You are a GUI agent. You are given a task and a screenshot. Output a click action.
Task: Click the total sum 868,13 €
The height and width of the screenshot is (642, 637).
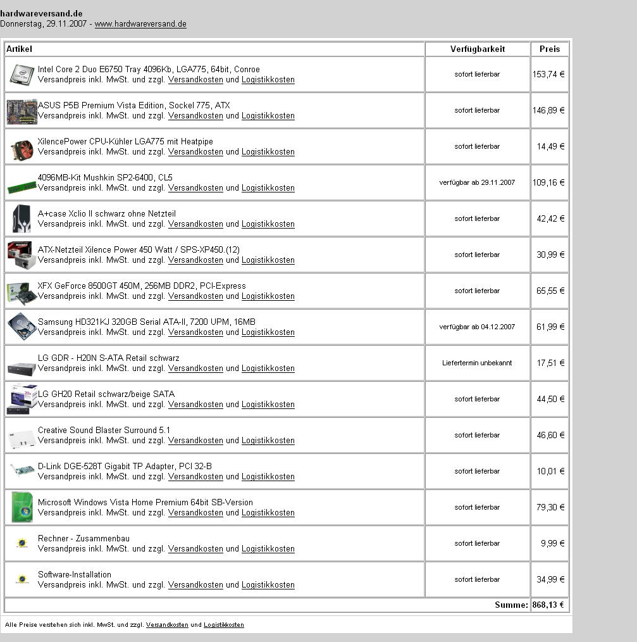tap(548, 605)
